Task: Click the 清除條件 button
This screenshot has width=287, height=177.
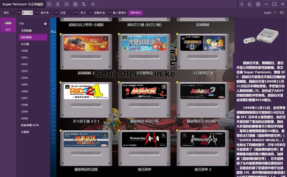Action: (x=136, y=13)
